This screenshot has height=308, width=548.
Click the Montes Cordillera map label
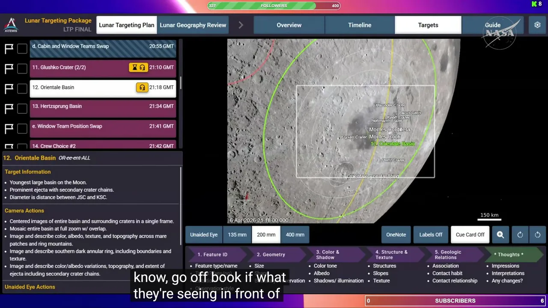390,129
